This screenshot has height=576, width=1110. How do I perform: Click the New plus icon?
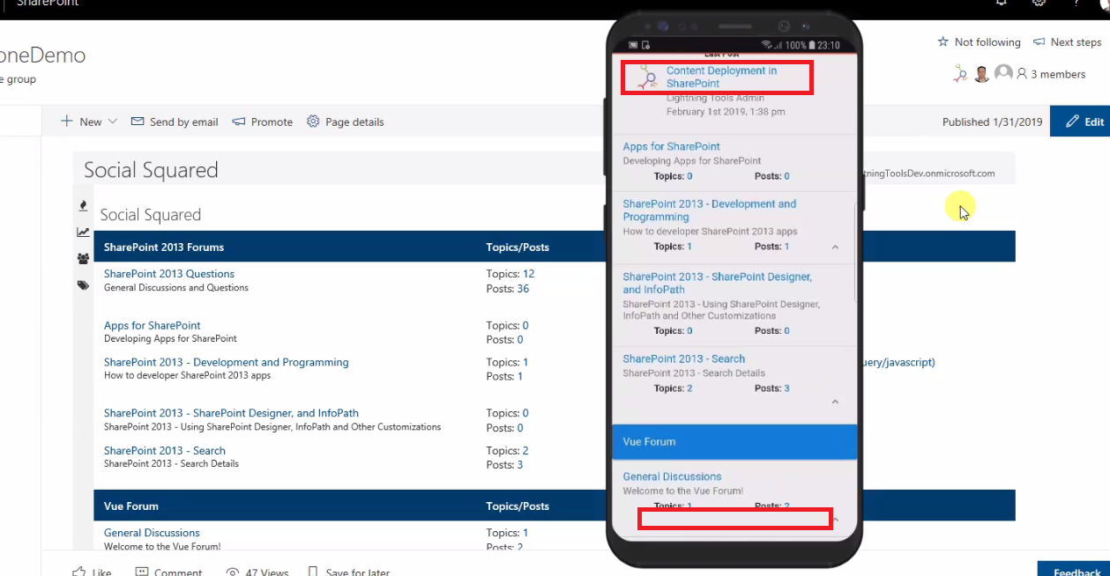66,122
